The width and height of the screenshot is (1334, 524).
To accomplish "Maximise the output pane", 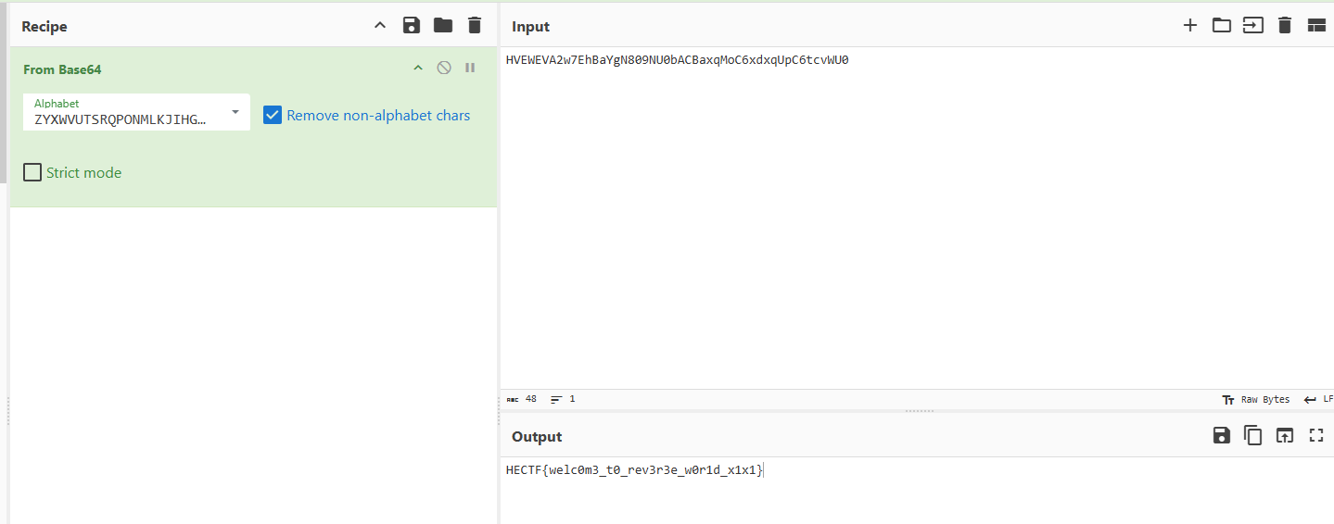I will [1316, 435].
